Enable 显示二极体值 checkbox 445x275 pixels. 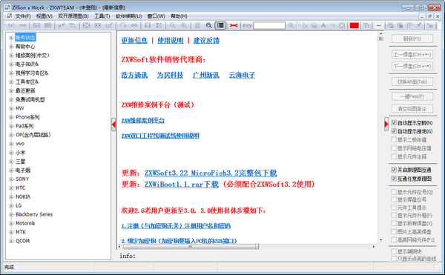pyautogui.click(x=394, y=139)
